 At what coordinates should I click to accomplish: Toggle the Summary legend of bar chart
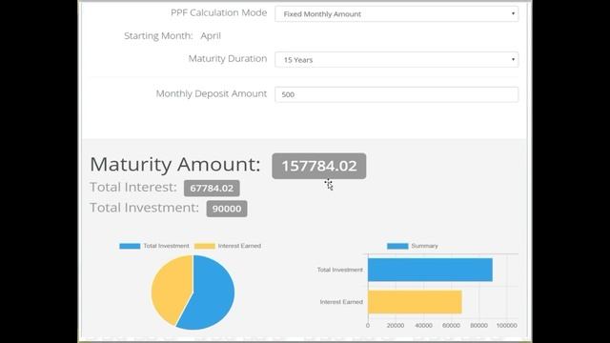point(413,246)
